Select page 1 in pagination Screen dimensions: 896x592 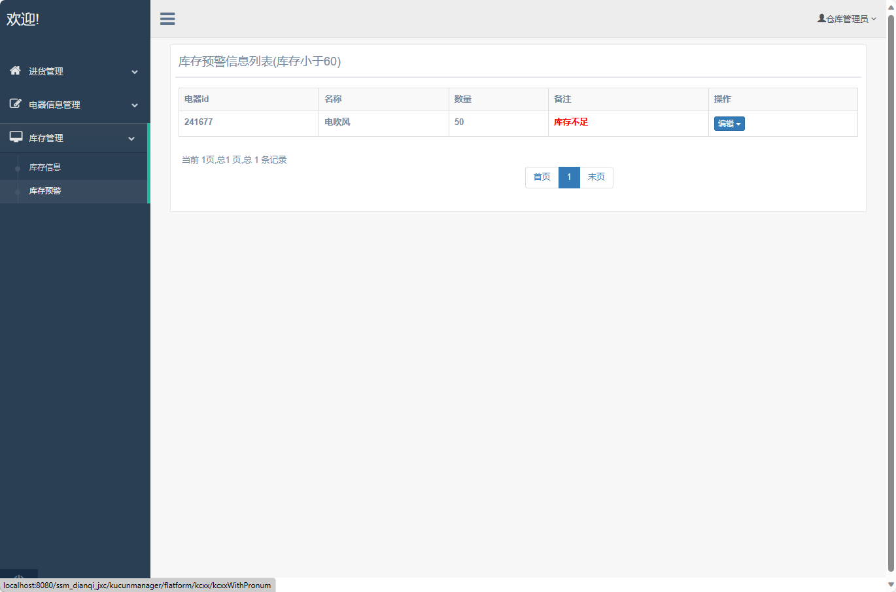tap(569, 177)
